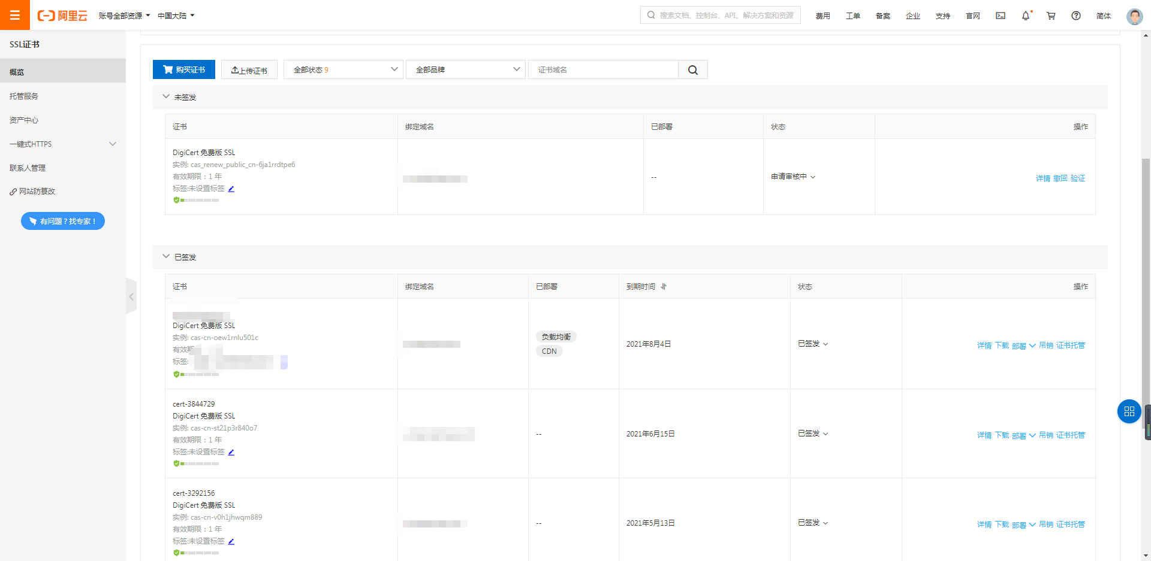The width and height of the screenshot is (1151, 561).
Task: Edit tag pencil icon for cert-3844729
Action: tap(231, 453)
